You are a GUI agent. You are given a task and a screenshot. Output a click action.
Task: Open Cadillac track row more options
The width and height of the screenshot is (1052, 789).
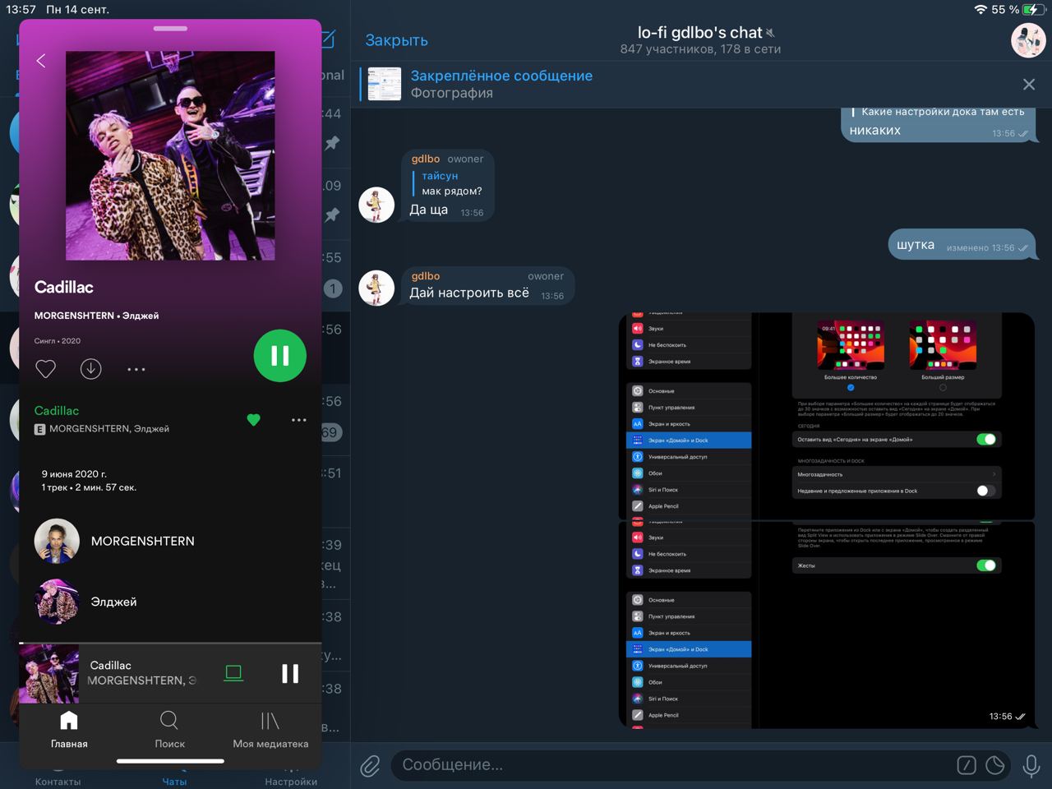(x=299, y=420)
